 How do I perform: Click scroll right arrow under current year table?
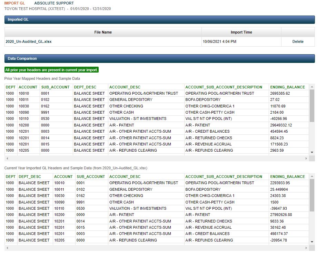click(306, 248)
